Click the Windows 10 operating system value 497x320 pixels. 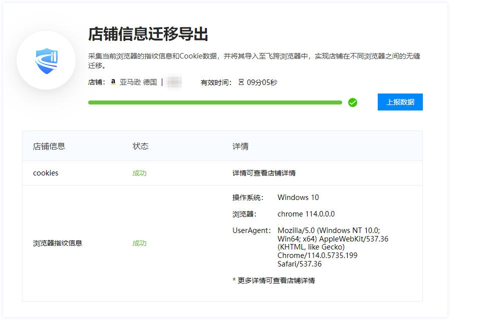(x=298, y=197)
